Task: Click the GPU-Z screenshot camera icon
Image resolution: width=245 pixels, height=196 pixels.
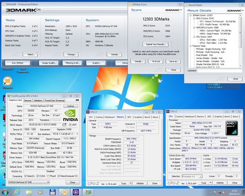Action: click(77, 100)
